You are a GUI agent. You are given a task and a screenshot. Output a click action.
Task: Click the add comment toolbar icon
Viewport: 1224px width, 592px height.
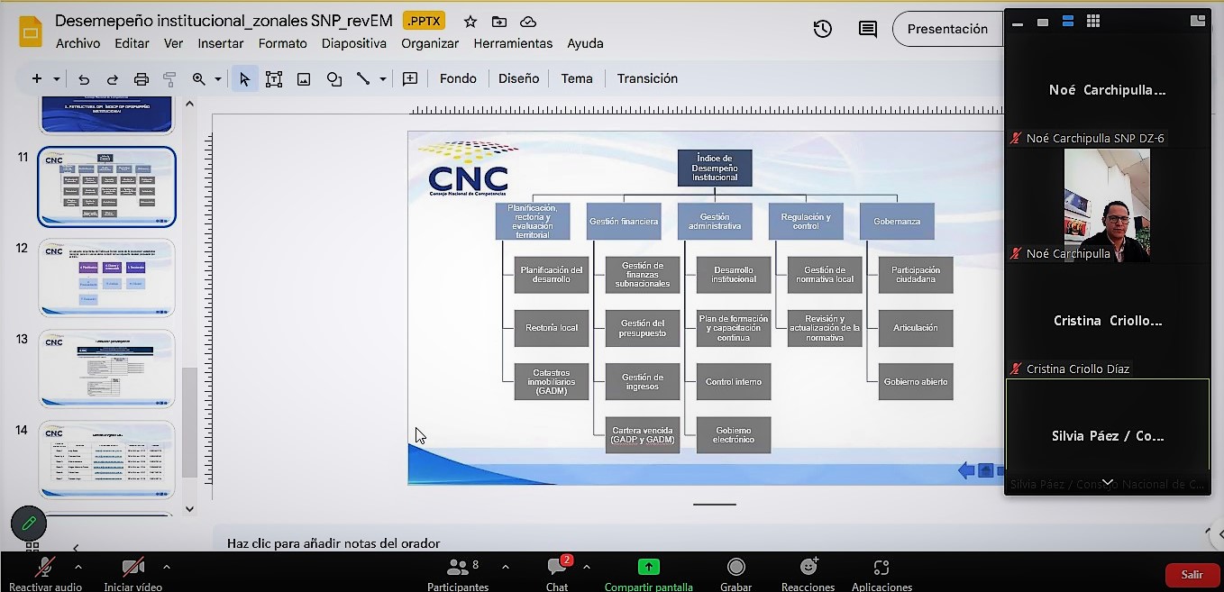[x=410, y=79]
